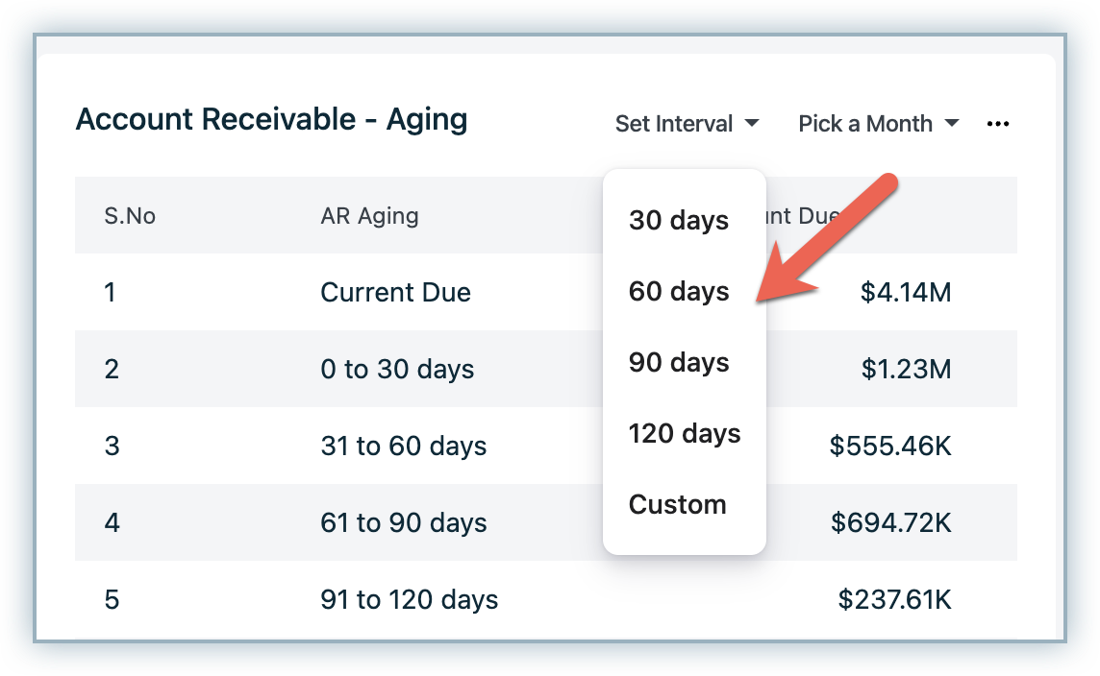Click the Set Interval caret arrow

coord(753,124)
